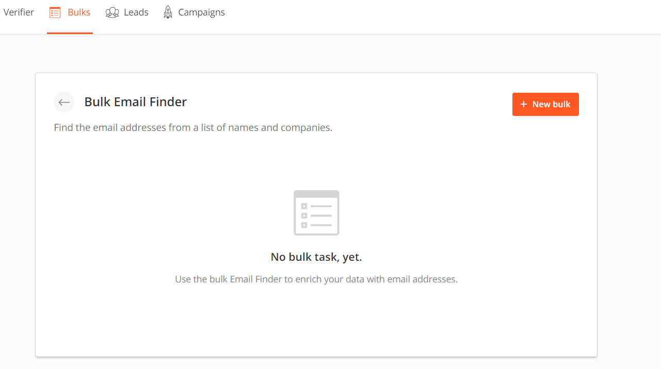Screen dimensions: 661x369
Task: Click the "Use the bulk Email Finder" hint text
Action: (x=316, y=279)
